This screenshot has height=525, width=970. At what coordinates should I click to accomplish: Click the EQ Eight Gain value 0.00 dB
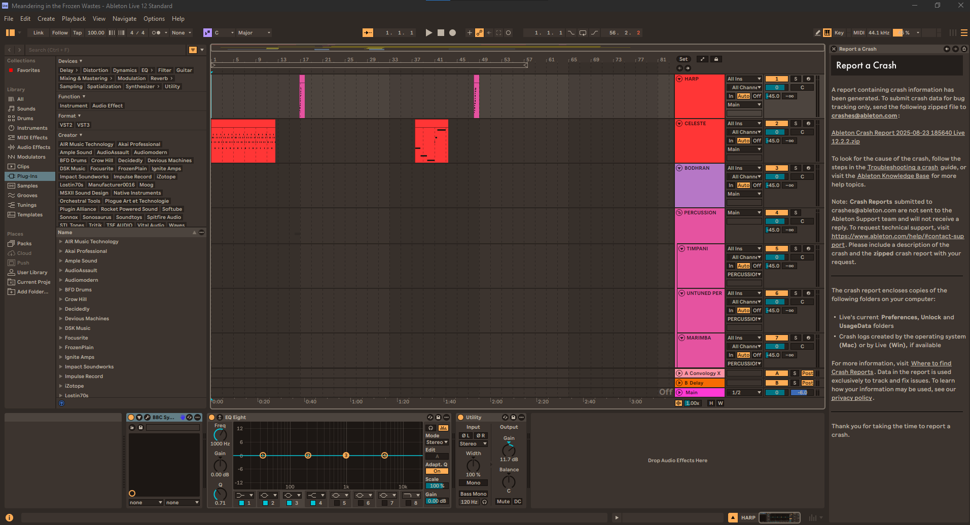(437, 501)
